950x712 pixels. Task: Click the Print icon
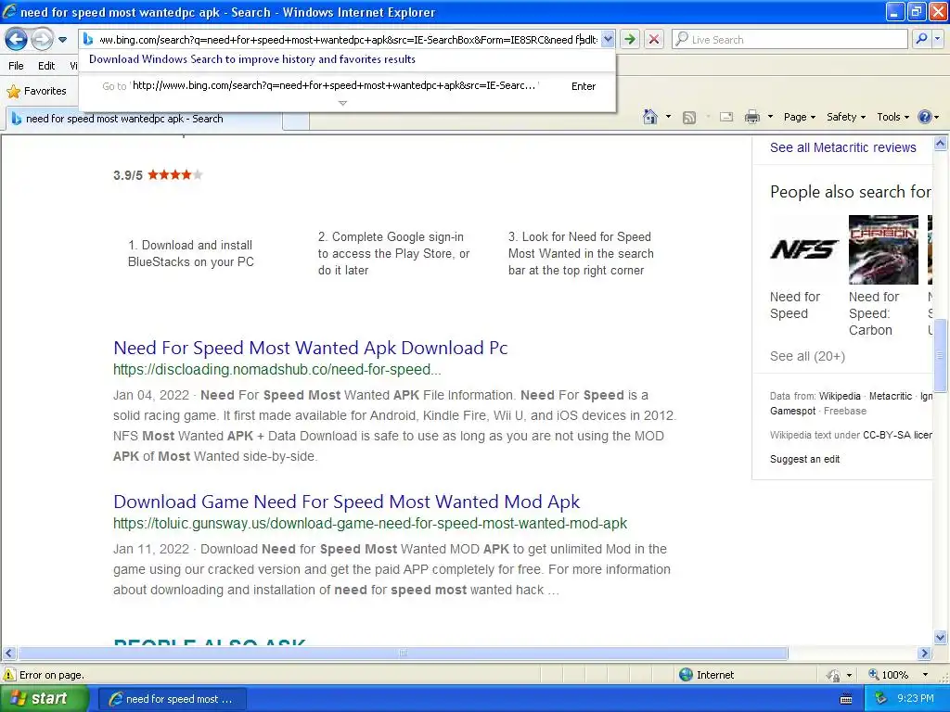pos(751,117)
